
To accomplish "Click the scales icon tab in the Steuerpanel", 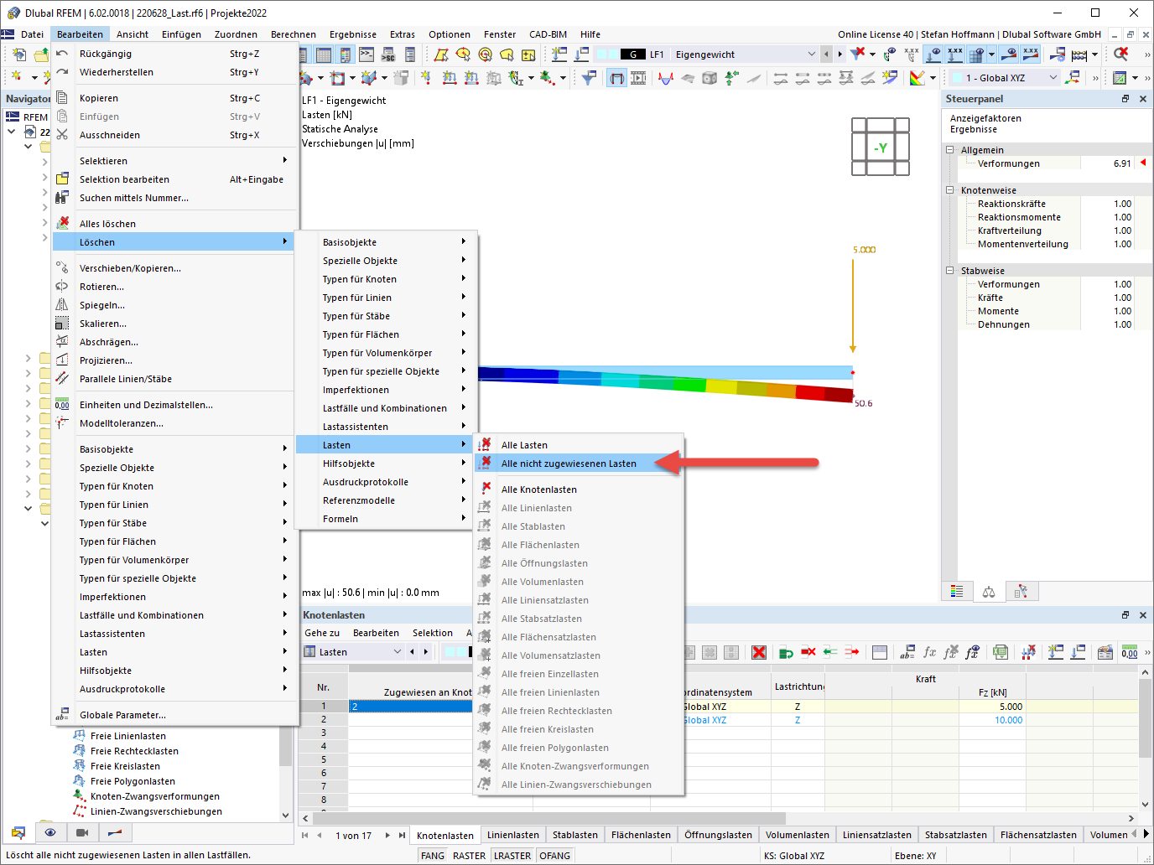I will click(989, 592).
